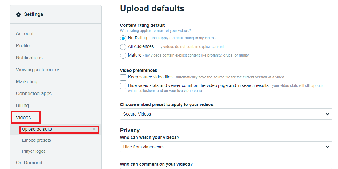Open Player logos submenu item
338x169 pixels.
pos(34,151)
